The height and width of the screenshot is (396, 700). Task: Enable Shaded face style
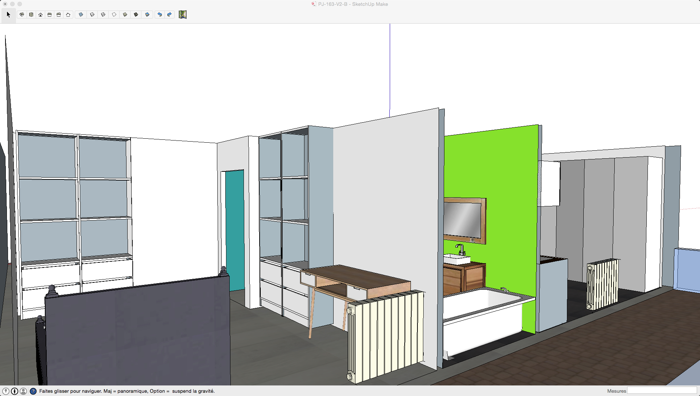coord(125,15)
